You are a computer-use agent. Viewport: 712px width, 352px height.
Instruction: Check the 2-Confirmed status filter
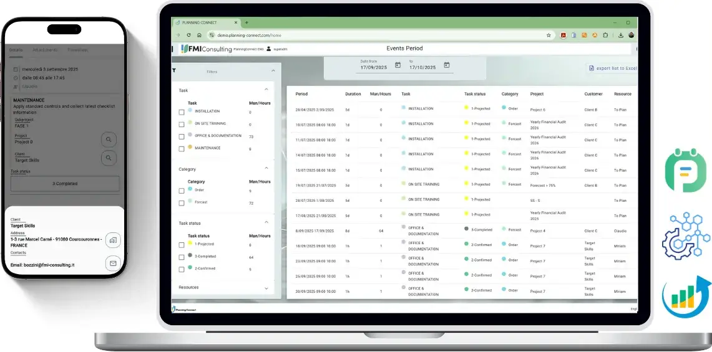click(x=182, y=269)
